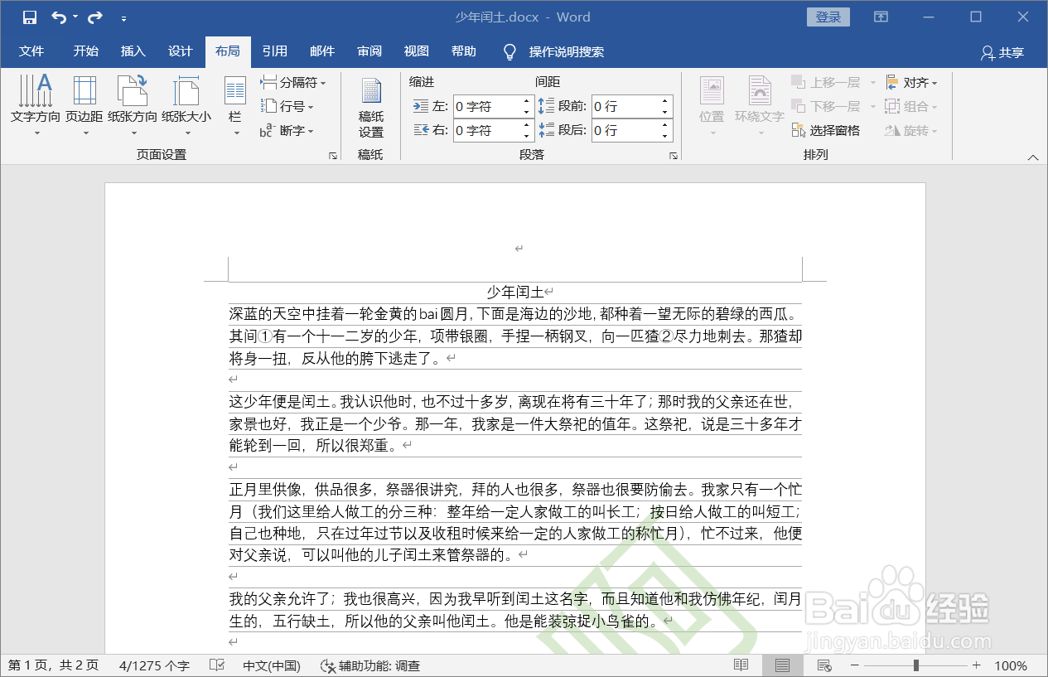Switch to the 插入 tab

[133, 51]
